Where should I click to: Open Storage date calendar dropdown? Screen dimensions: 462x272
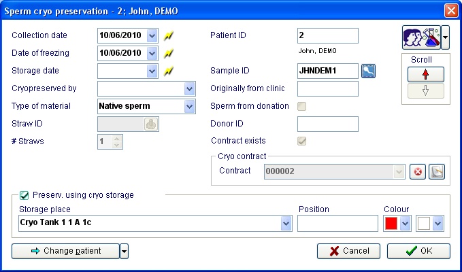click(152, 71)
